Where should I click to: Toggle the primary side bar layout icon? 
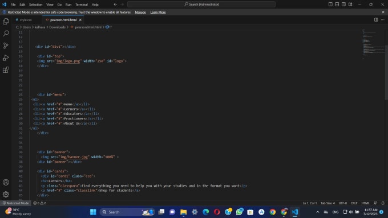[x=330, y=4]
